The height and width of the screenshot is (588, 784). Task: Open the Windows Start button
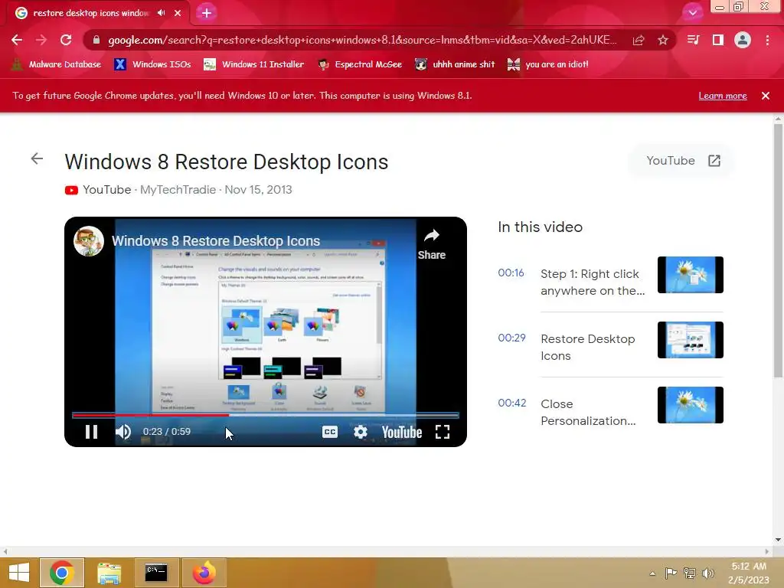click(x=19, y=573)
